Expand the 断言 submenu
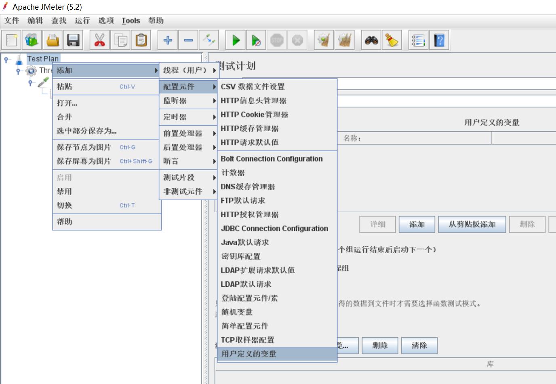This screenshot has height=384, width=556. click(x=189, y=161)
